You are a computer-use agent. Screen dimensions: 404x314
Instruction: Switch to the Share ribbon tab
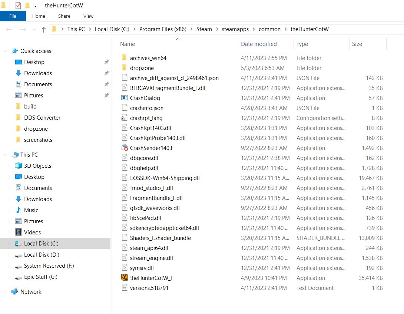[x=64, y=16]
